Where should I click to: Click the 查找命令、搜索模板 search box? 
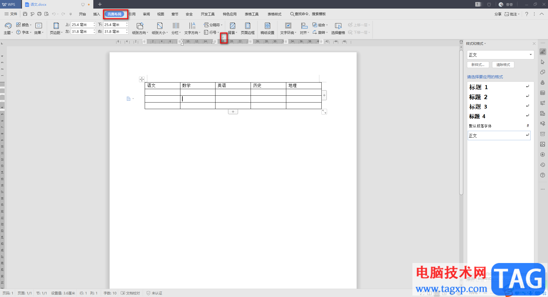click(x=308, y=14)
